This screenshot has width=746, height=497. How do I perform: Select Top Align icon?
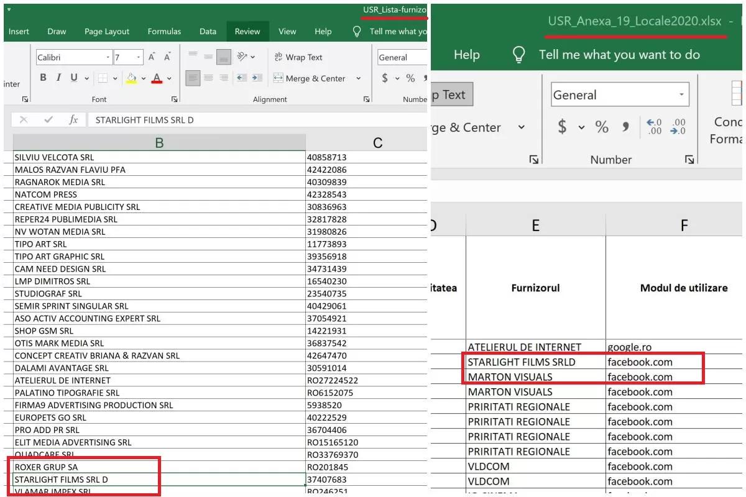[x=193, y=57]
